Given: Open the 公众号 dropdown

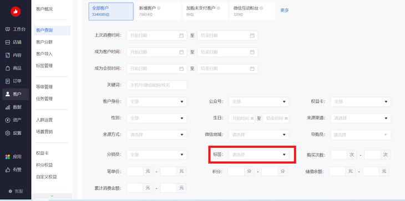Looking at the screenshot, I should click(259, 102).
